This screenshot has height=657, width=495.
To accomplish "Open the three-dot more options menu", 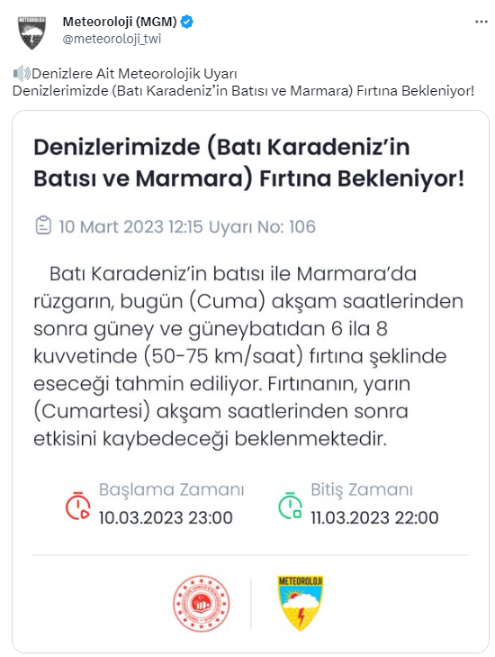I will click(481, 22).
